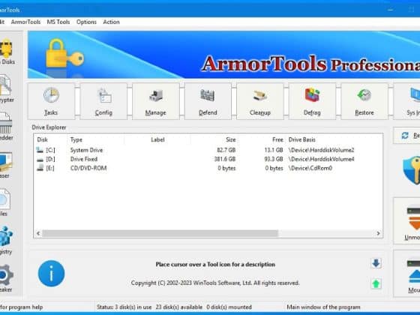Select the Shredder sidebar icon
The height and width of the screenshot is (315, 420).
7,127
